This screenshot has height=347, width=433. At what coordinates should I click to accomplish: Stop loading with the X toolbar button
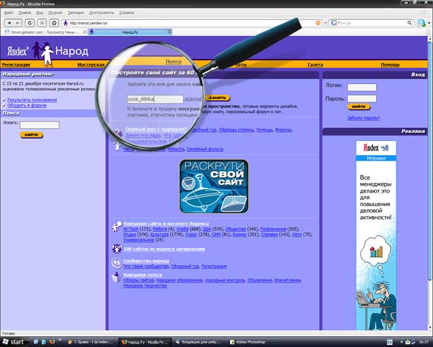pos(42,23)
